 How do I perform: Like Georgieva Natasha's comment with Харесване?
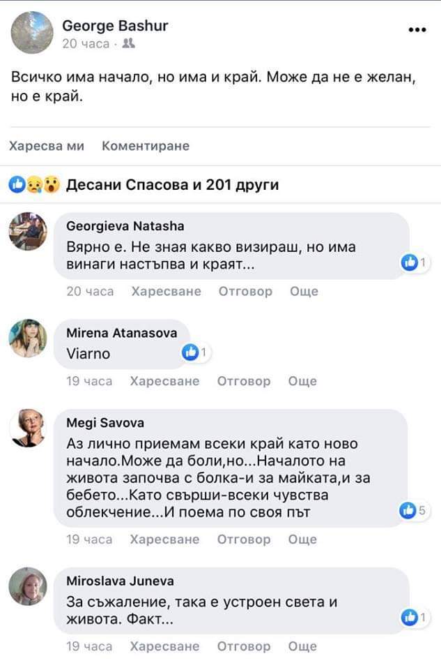[x=166, y=291]
